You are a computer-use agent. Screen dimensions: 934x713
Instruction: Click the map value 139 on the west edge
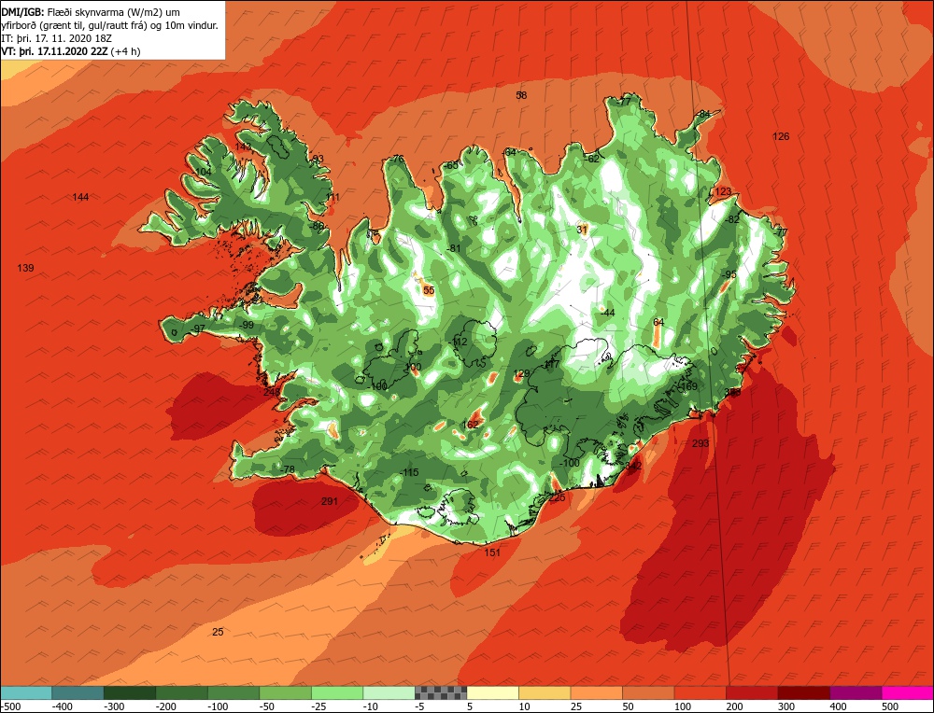[x=25, y=268]
